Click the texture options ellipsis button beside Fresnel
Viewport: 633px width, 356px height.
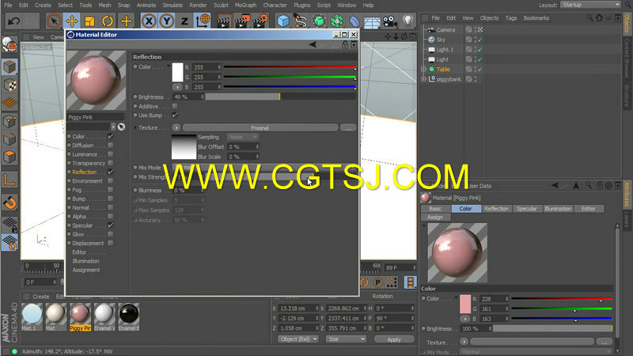(347, 128)
